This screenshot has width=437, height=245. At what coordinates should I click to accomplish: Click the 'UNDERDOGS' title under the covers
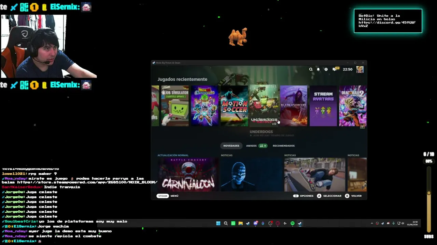click(x=261, y=132)
